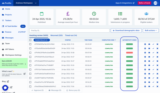Viewport: 160px width, 93px height.
Task: Check the box for the 24 Apr 2025, 11:13 row
Action: 30,44
